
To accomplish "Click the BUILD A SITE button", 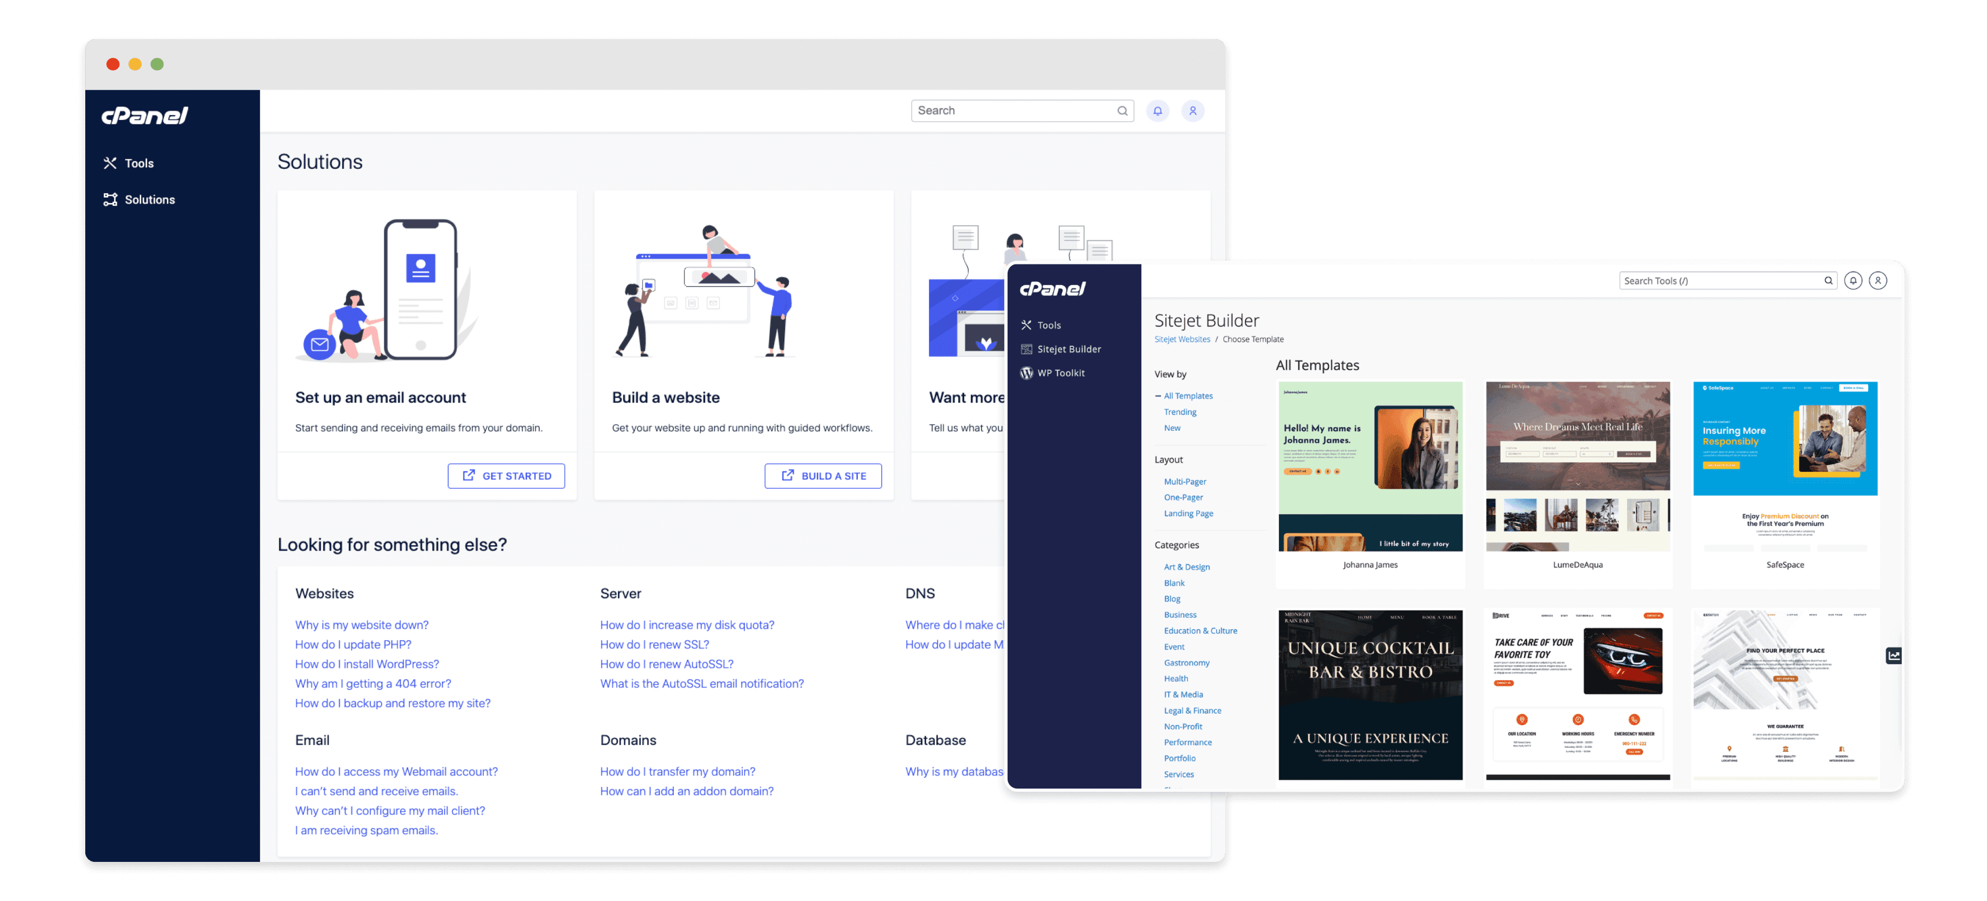I will click(x=823, y=476).
